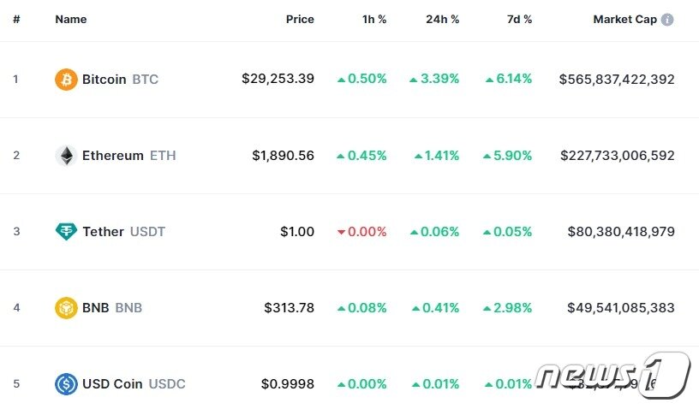Sort by the 7d % column header
The height and width of the screenshot is (409, 699).
click(519, 19)
